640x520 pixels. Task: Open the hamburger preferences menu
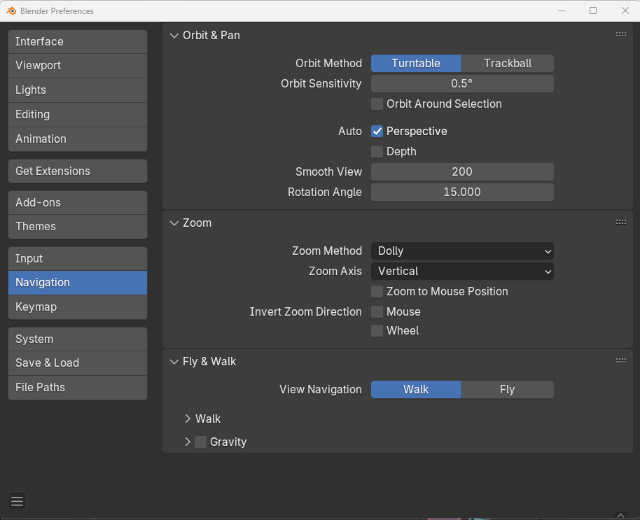[x=17, y=501]
